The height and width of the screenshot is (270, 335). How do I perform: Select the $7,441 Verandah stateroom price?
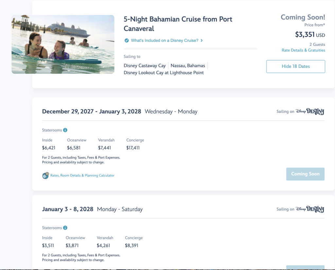(104, 148)
